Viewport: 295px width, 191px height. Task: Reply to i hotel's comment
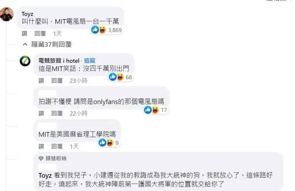pyautogui.click(x=57, y=81)
